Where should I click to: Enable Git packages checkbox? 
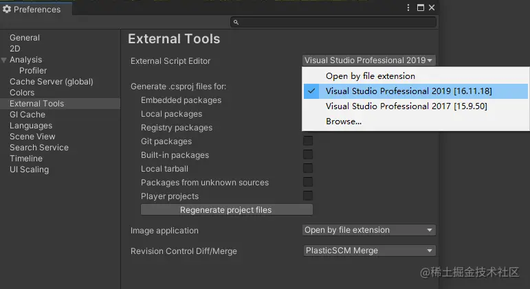pos(308,141)
